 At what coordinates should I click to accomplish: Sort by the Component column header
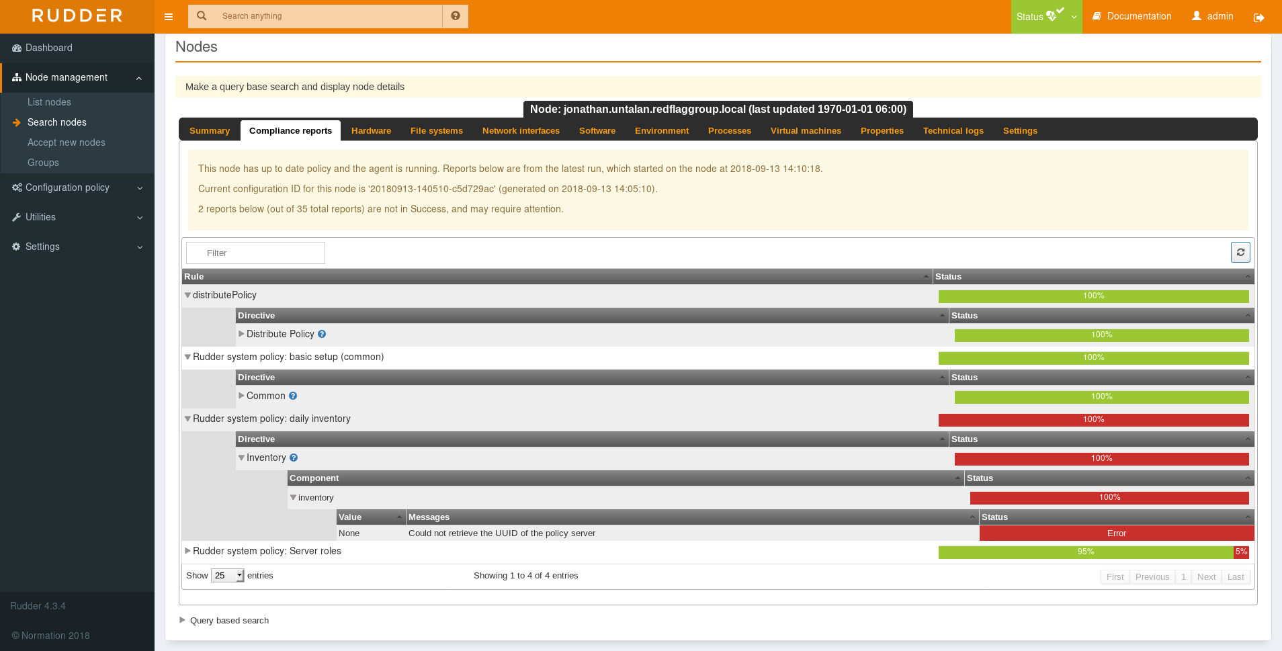click(x=626, y=478)
